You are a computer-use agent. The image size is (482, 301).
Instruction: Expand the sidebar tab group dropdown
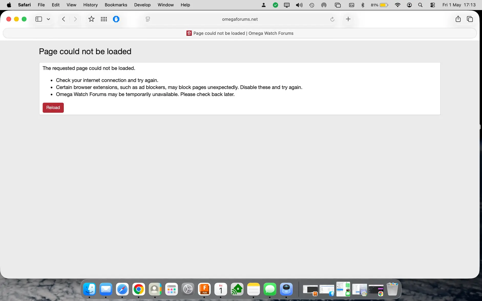(48, 19)
